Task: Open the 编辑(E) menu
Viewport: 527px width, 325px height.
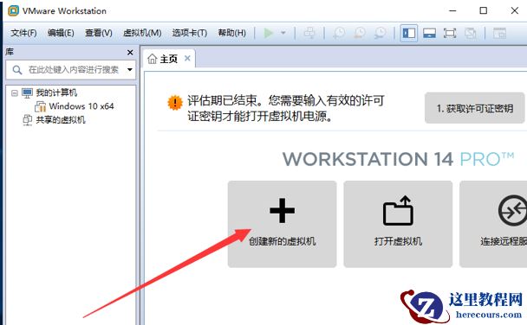Action: click(x=61, y=33)
